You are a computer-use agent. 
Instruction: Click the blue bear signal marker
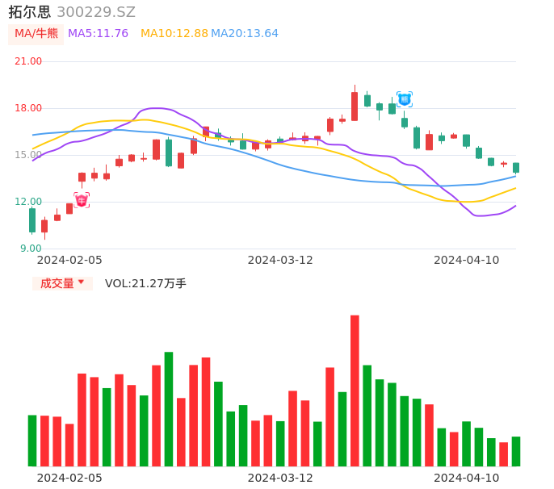(x=405, y=99)
